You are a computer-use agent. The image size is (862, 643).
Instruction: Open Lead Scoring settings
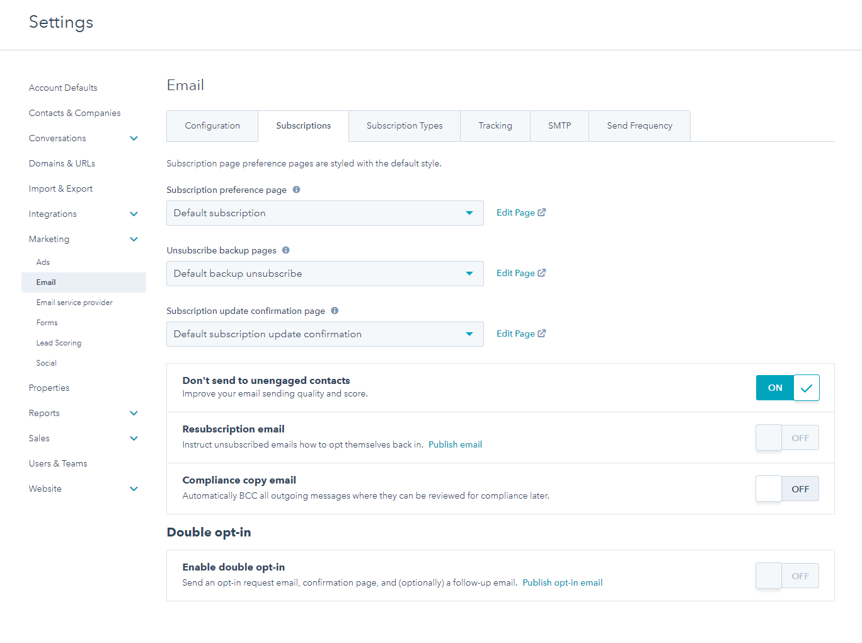coord(59,343)
